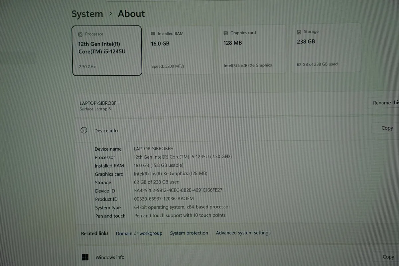
Task: Click the breadcrumb chevron separator
Action: (x=110, y=14)
